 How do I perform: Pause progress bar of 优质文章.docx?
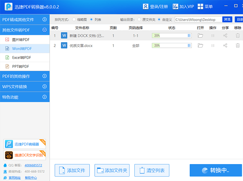(x=189, y=46)
